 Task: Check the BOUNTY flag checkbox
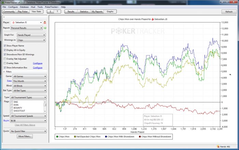tap(12, 108)
